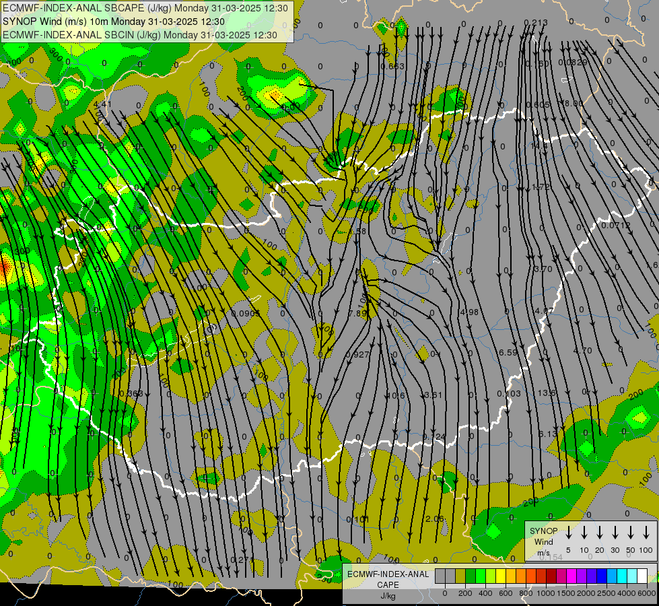This screenshot has height=606, width=659.
Task: Click the SBCAPE title line at the top
Action: [145, 8]
